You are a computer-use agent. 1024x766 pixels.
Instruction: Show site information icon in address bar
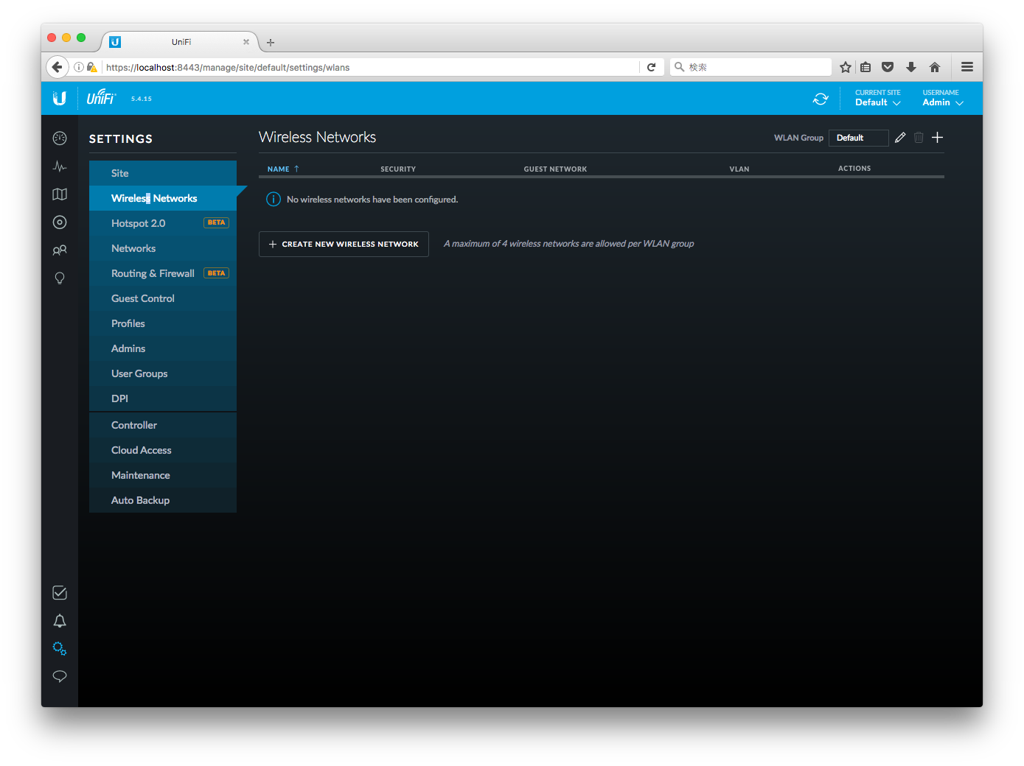[79, 67]
